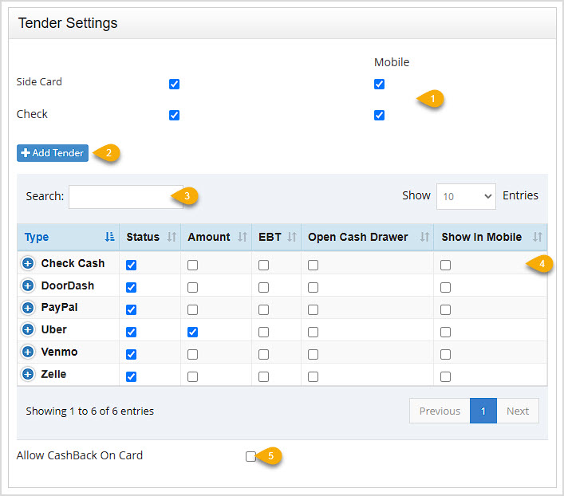
Task: Select page 1 in pagination
Action: 483,411
